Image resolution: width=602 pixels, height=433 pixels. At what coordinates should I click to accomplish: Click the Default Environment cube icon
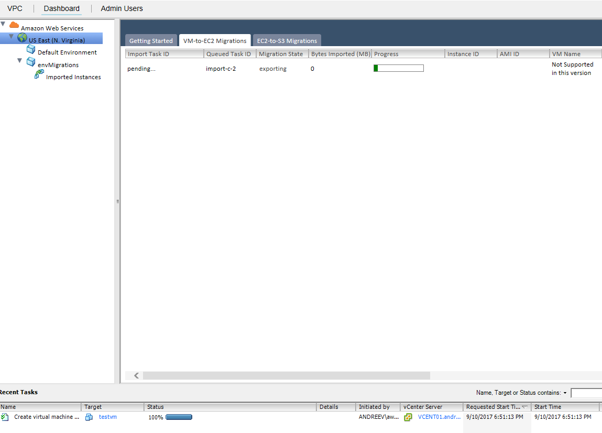point(31,50)
